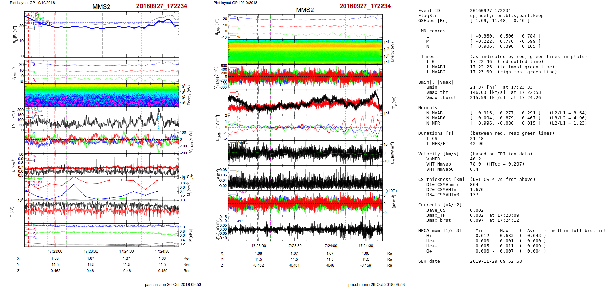Click the Normals heading in the summary
615x287 pixels.
point(427,108)
